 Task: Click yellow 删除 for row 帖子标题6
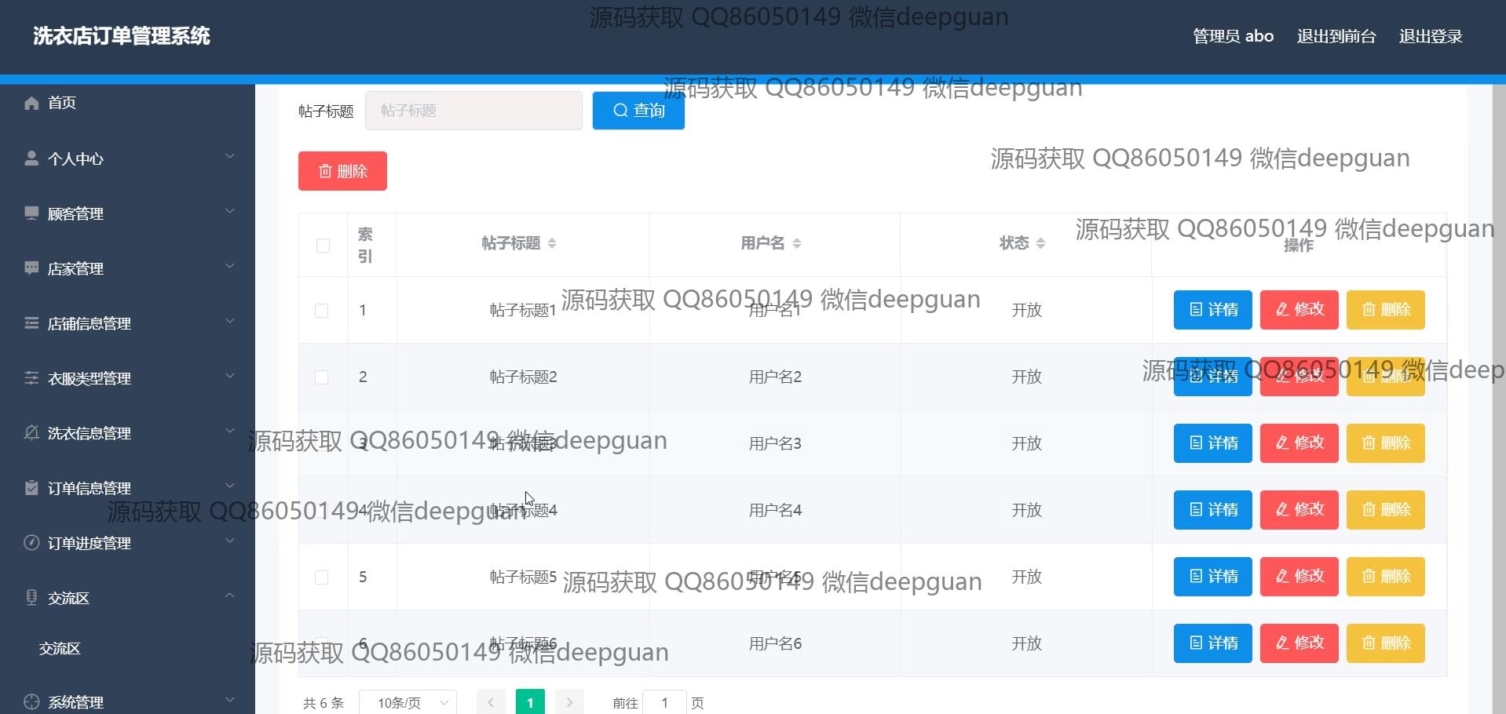point(1386,643)
